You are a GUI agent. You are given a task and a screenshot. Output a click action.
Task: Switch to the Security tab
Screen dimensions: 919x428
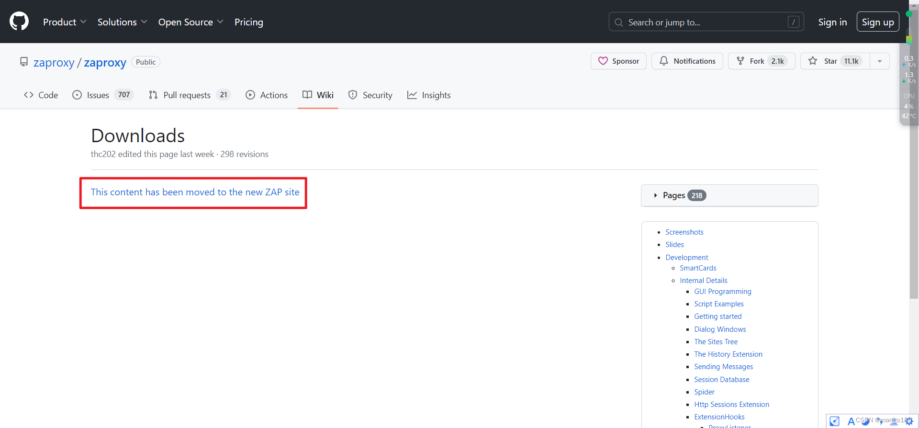370,95
